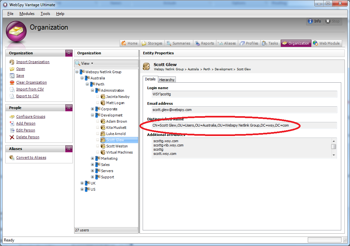Collapse the Australia tree node
This screenshot has height=246, width=350.
pyautogui.click(x=82, y=78)
